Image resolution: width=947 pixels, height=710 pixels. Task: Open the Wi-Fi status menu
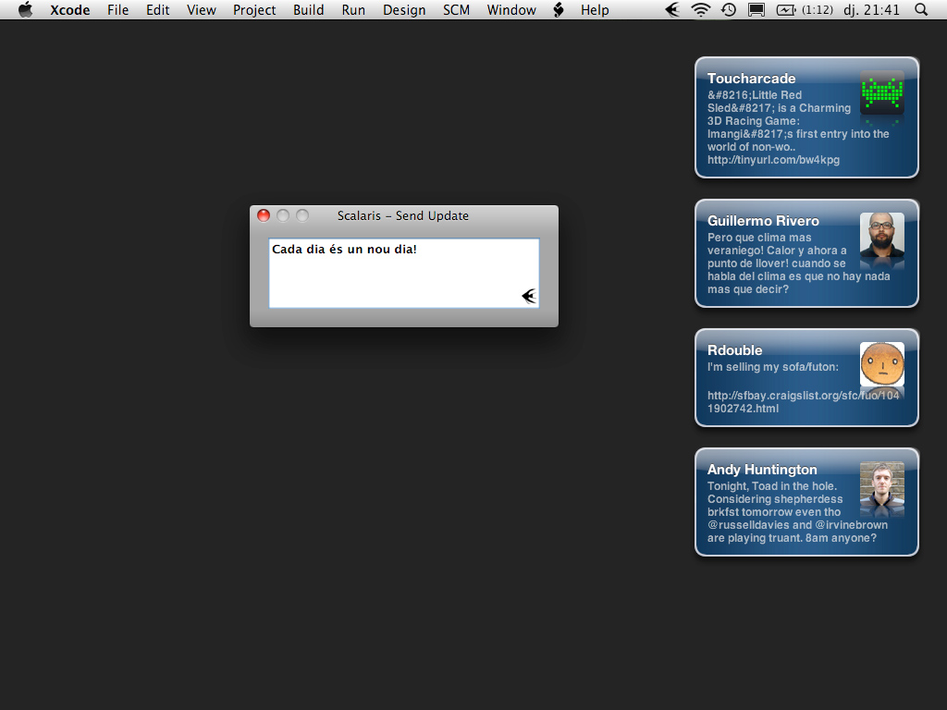[x=701, y=9]
